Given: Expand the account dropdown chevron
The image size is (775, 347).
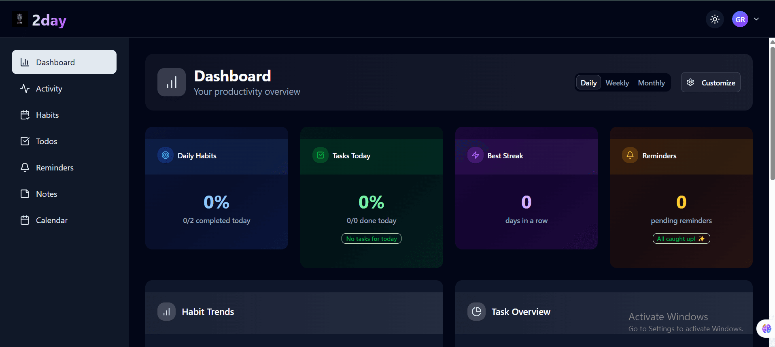Looking at the screenshot, I should (x=756, y=19).
